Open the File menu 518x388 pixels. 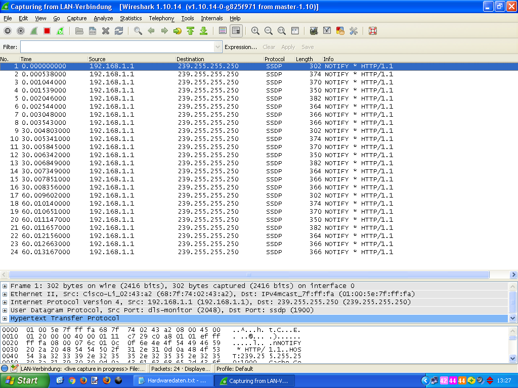(x=8, y=19)
